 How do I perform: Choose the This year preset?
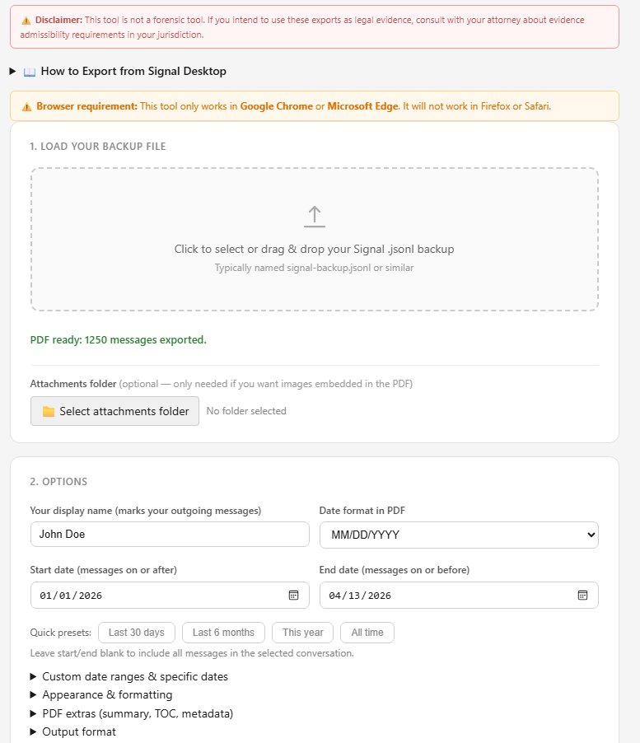[302, 633]
